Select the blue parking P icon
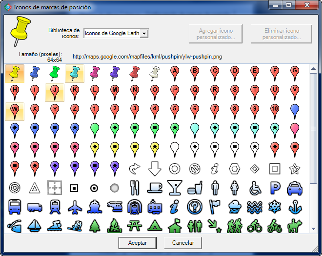The width and height of the screenshot is (322, 256). tap(275, 188)
